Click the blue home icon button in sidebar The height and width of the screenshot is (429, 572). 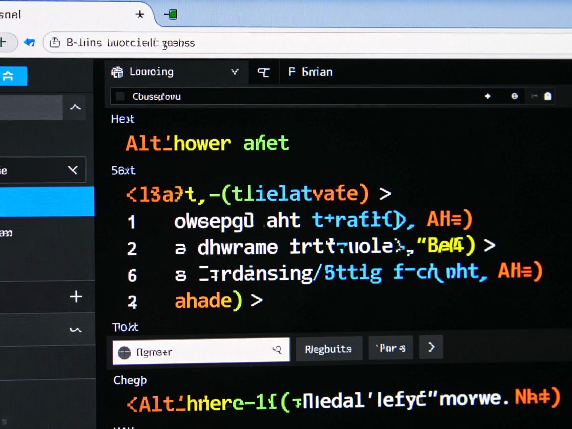coord(8,76)
